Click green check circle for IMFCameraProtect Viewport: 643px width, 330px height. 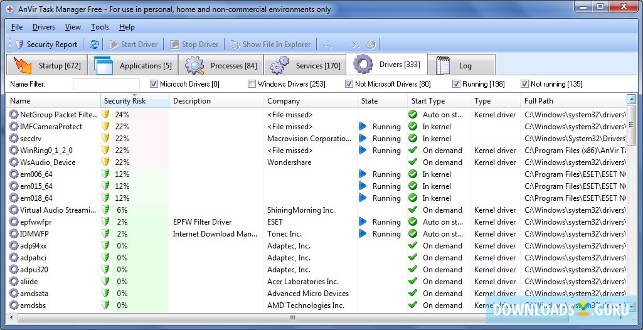413,127
